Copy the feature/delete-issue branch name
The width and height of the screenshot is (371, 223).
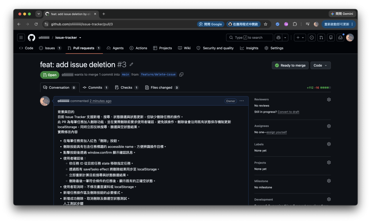click(181, 75)
